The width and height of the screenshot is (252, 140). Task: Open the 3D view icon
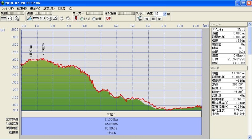[139, 19]
